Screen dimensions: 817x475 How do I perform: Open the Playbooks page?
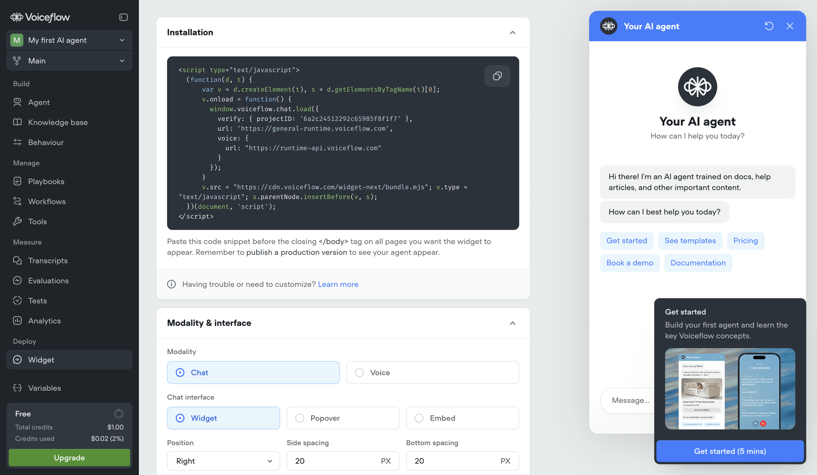(x=69, y=181)
